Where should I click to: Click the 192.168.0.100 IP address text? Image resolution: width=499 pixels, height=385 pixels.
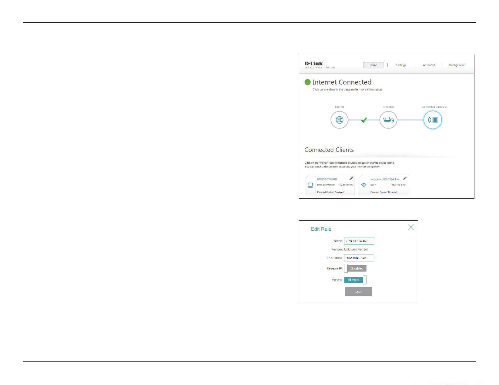346,185
